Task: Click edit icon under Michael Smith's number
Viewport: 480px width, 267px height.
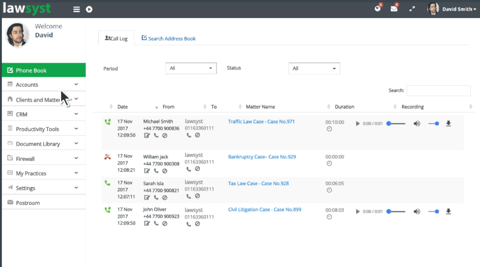Action: (x=147, y=135)
